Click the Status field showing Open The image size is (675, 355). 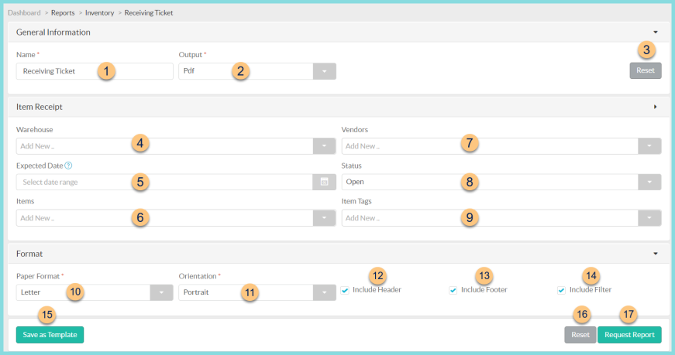(490, 183)
